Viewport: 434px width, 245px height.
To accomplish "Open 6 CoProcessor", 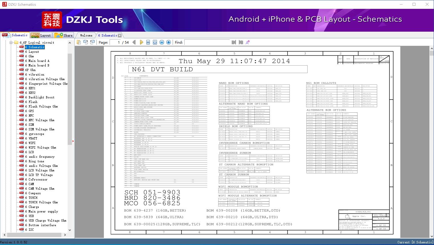I will [x=36, y=179].
